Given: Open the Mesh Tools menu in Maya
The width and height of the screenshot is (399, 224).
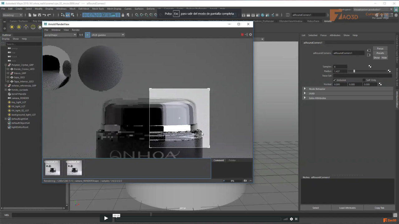Looking at the screenshot, I should pos(98,9).
